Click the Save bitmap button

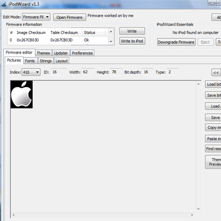[213, 95]
